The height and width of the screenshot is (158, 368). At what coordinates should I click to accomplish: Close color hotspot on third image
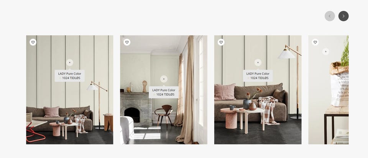click(x=258, y=62)
